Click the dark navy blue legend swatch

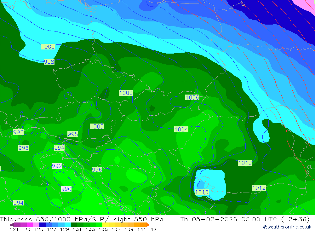point(43,225)
